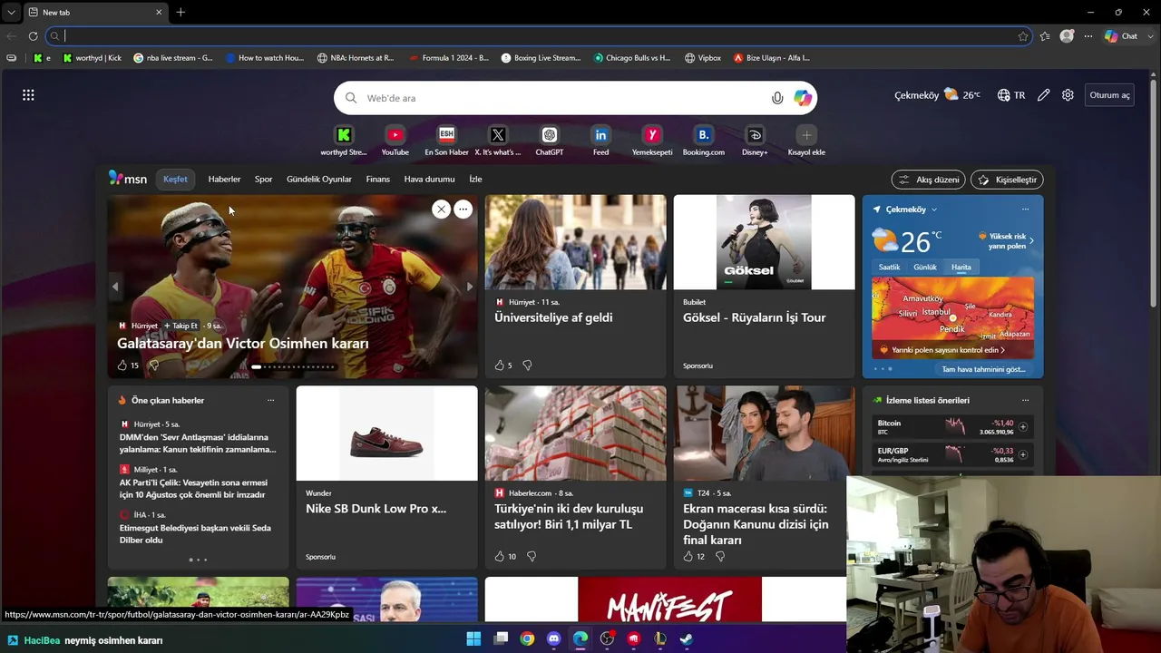Image resolution: width=1161 pixels, height=653 pixels.
Task: Open Tam hava tahminini gör link
Action: pos(983,369)
